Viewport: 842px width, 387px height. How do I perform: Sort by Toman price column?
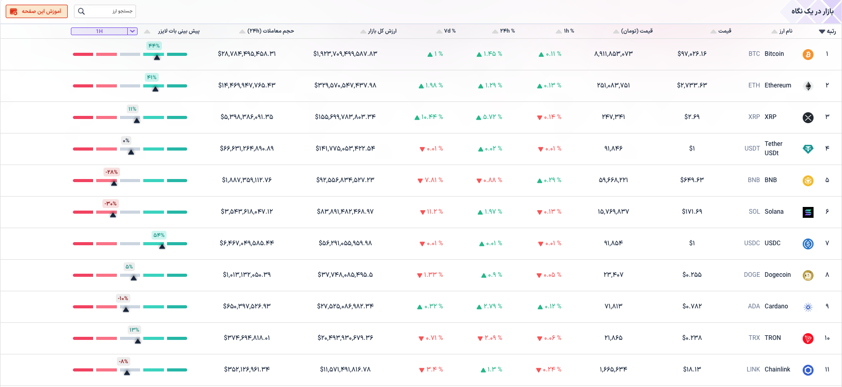pyautogui.click(x=633, y=31)
